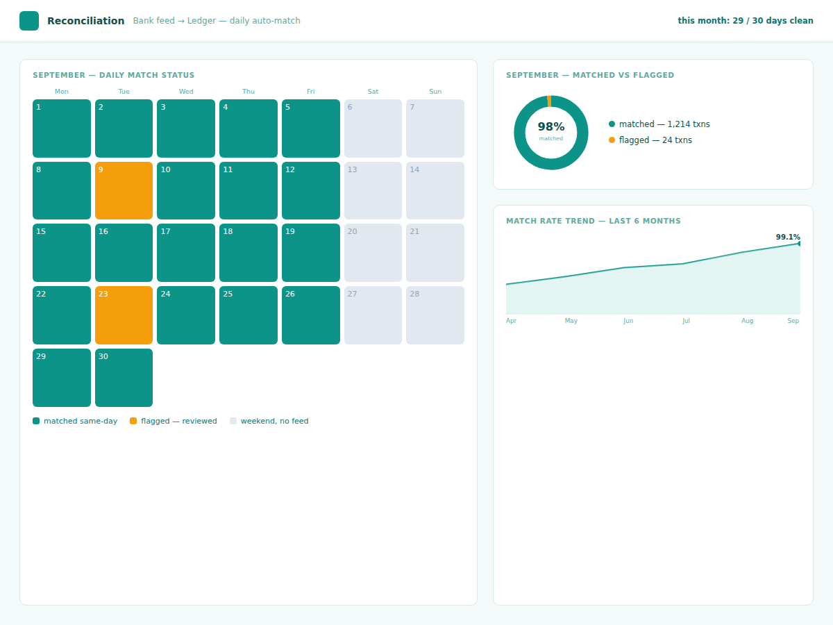Choose the day 12 calendar tile
This screenshot has width=833, height=625.
(311, 191)
